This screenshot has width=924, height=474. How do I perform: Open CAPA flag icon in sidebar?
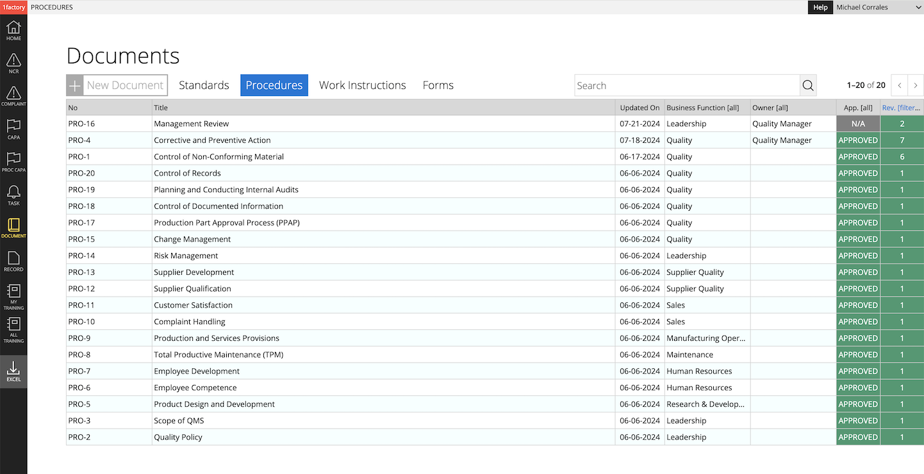13,129
